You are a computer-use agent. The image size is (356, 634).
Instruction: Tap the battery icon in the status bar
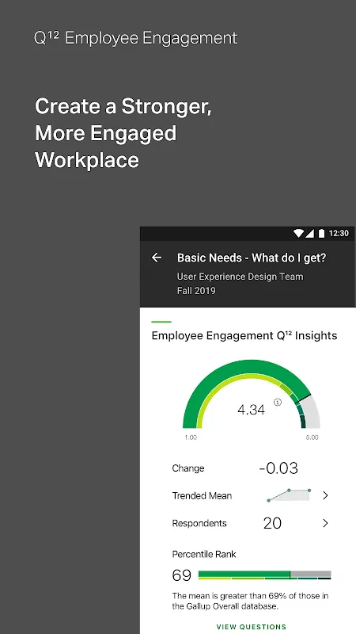click(x=321, y=233)
